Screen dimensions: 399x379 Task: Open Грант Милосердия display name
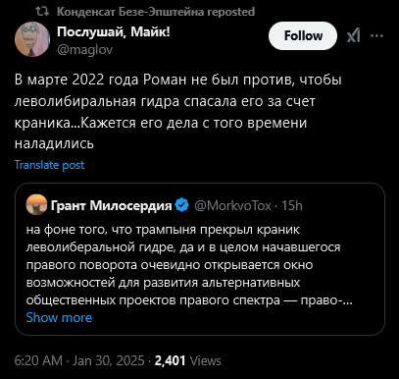pos(111,205)
